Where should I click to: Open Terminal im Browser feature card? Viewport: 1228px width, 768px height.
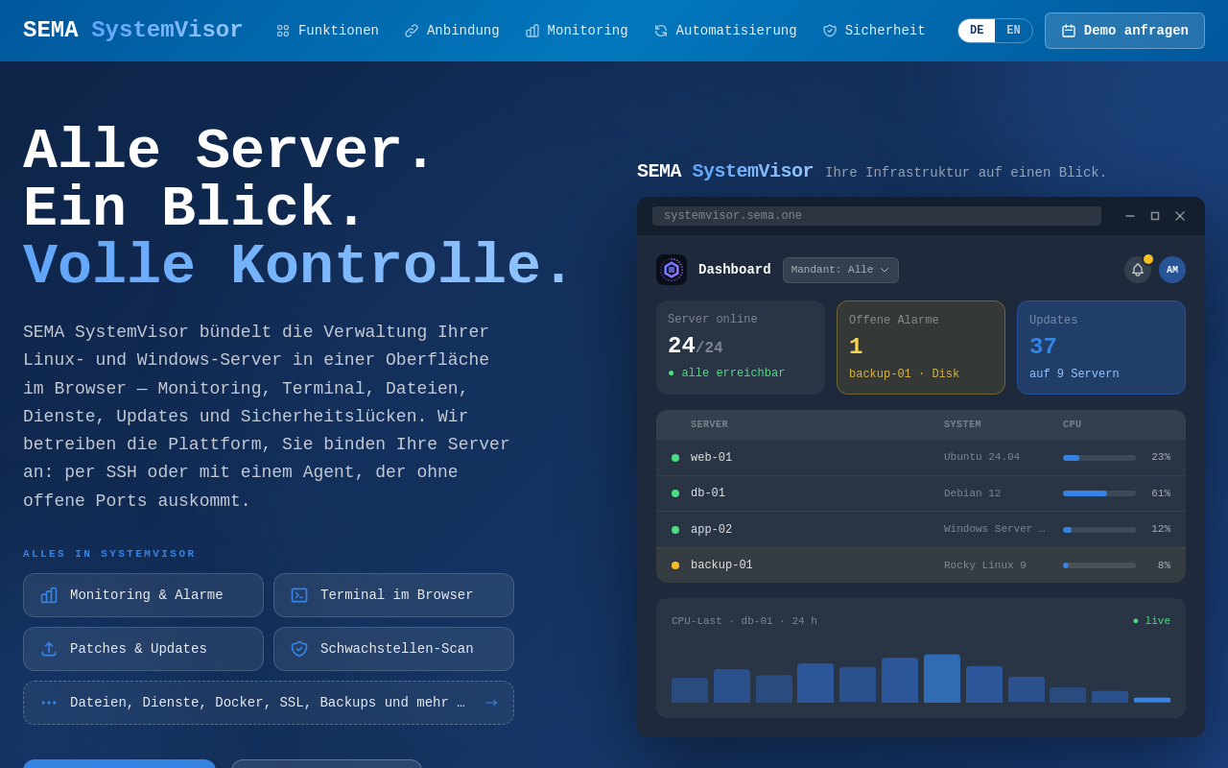pos(393,595)
